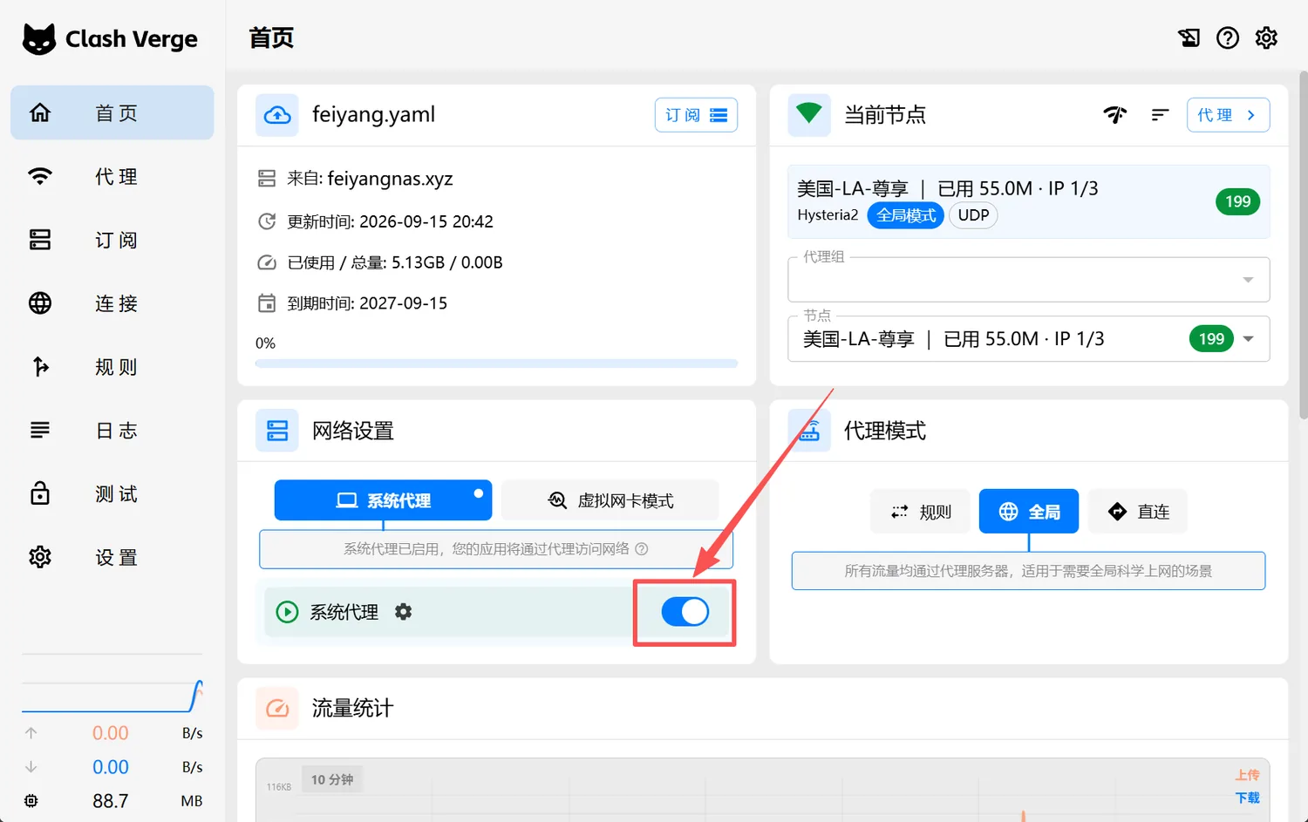Click the help icon after 系统代理已启用 text
The height and width of the screenshot is (822, 1308).
click(642, 549)
